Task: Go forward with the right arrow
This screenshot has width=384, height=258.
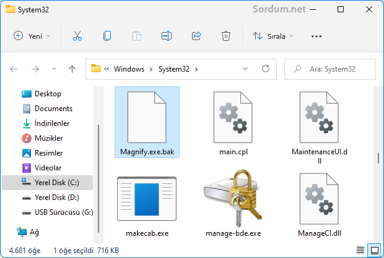Action: (35, 69)
